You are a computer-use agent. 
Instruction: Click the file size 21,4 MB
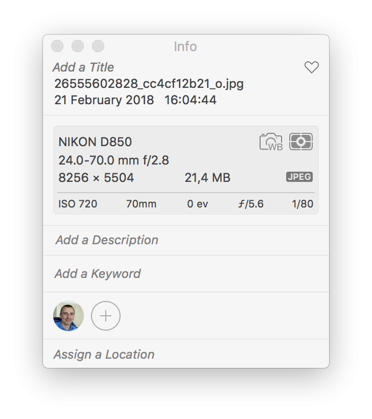pyautogui.click(x=207, y=178)
